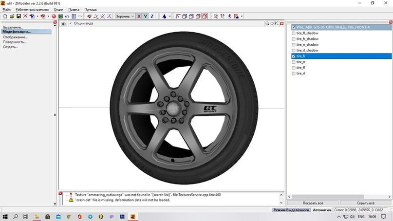Click the taskbar search magnifier icon
This screenshot has height=221, width=393.
click(16, 217)
